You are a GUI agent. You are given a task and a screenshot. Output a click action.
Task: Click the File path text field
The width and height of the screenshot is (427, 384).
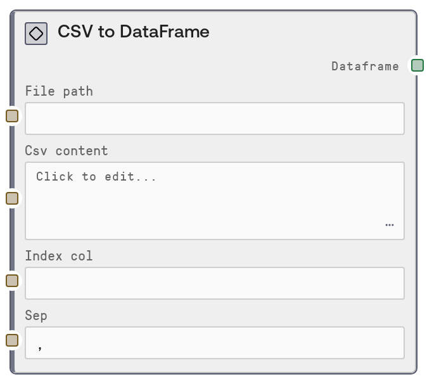point(214,118)
